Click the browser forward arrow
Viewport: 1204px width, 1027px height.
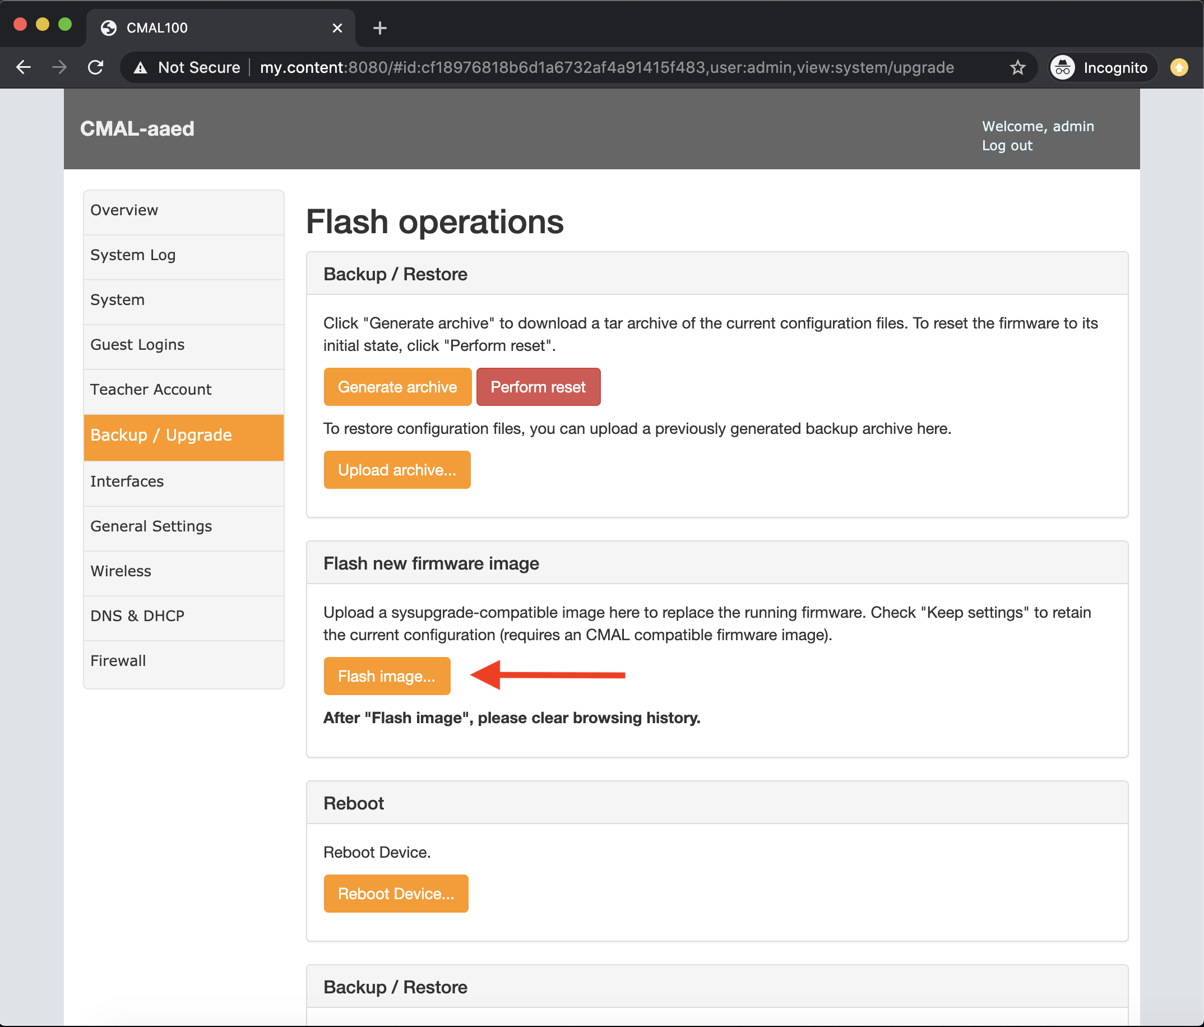[x=59, y=67]
